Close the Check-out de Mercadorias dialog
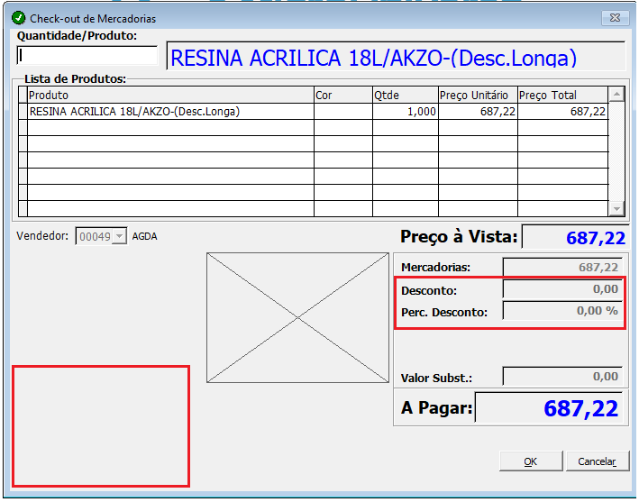639x502 pixels. (x=615, y=18)
